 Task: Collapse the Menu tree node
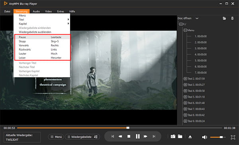pyautogui.click(x=185, y=30)
